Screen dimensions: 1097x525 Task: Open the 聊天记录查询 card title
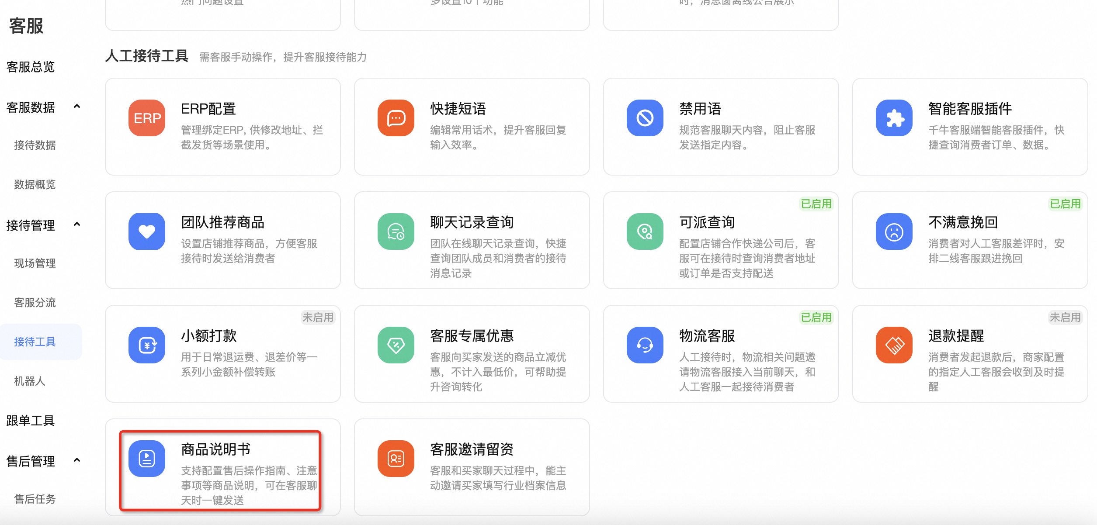point(472,222)
